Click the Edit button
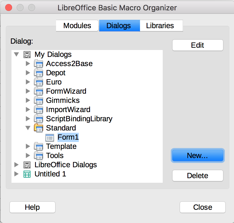This screenshot has height=223, width=234. coord(197,45)
